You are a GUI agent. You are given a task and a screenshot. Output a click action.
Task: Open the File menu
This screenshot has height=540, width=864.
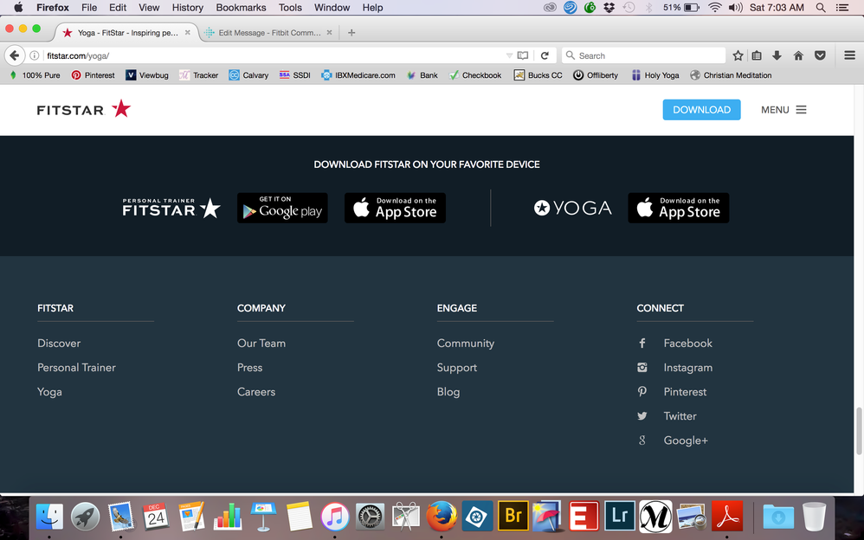pos(89,8)
